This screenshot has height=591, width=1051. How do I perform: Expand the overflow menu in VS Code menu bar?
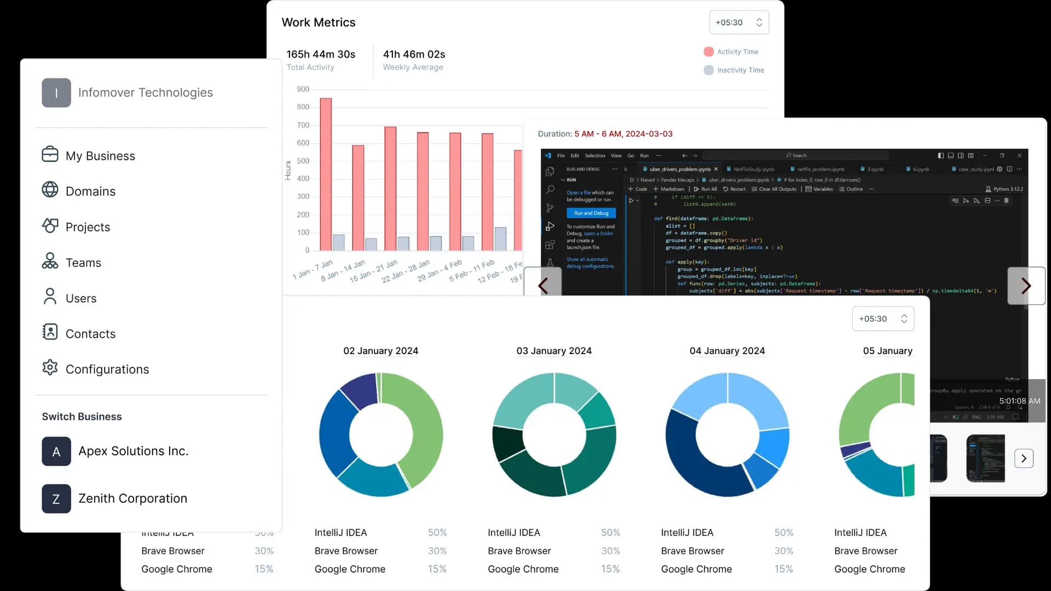tap(658, 155)
